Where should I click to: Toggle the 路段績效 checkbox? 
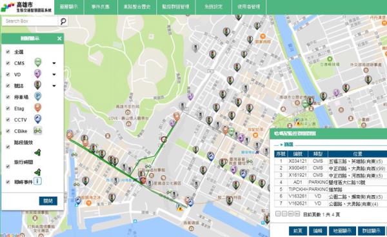(x=8, y=147)
